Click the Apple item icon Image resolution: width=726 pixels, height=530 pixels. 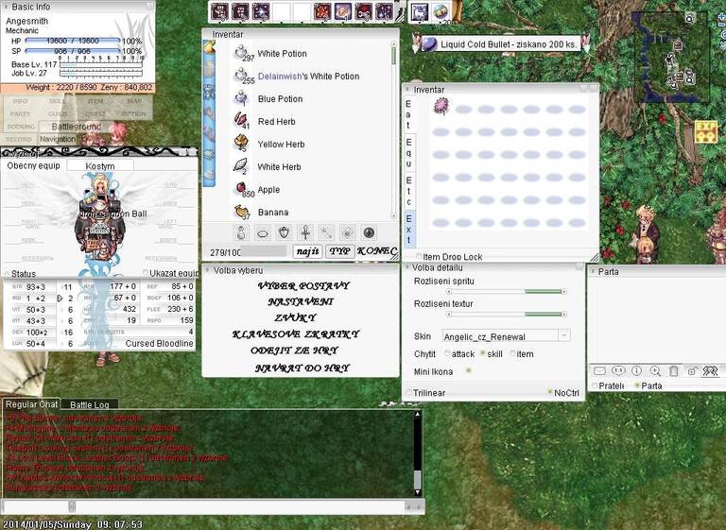click(242, 189)
